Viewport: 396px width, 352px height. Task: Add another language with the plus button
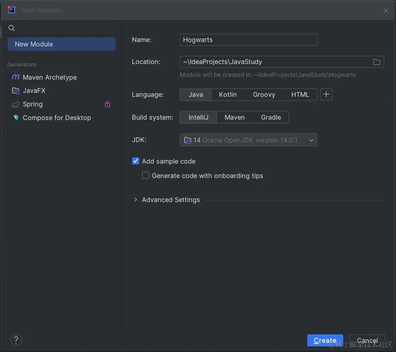pos(326,94)
